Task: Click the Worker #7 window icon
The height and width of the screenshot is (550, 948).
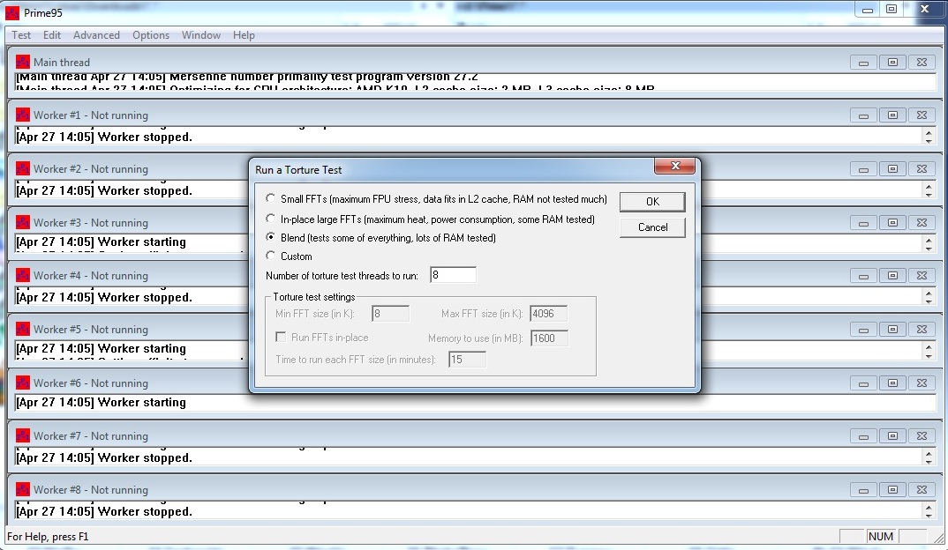Action: pos(23,435)
